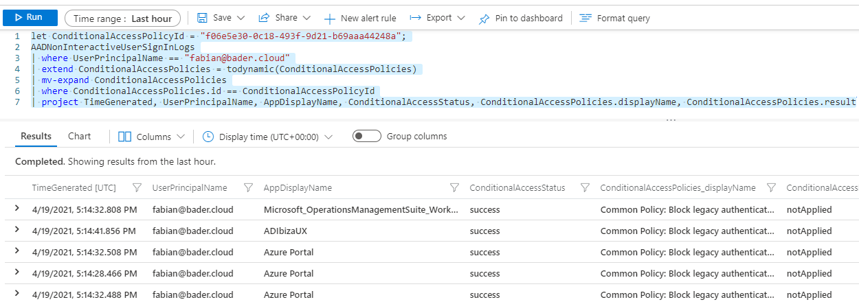The image size is (859, 302).
Task: Filter the TimeGenerated column
Action: (x=137, y=188)
